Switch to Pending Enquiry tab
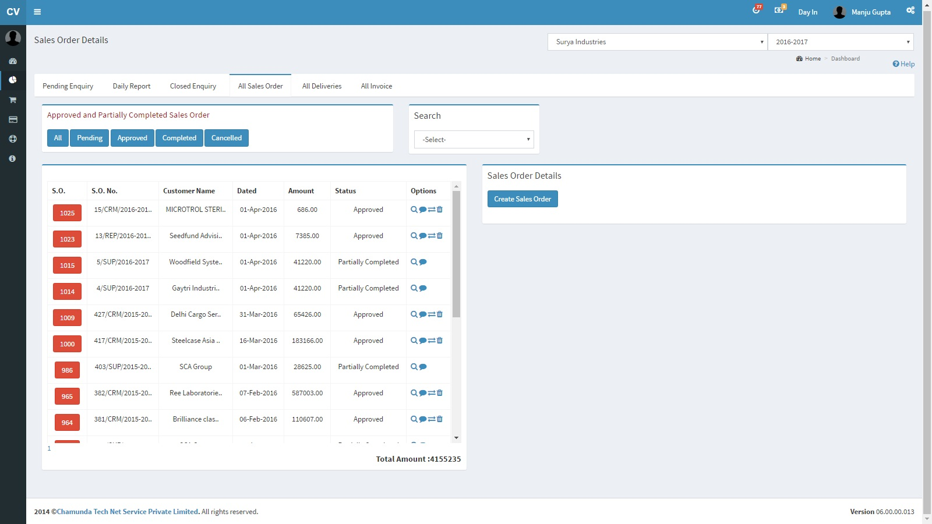932x524 pixels. click(x=68, y=86)
